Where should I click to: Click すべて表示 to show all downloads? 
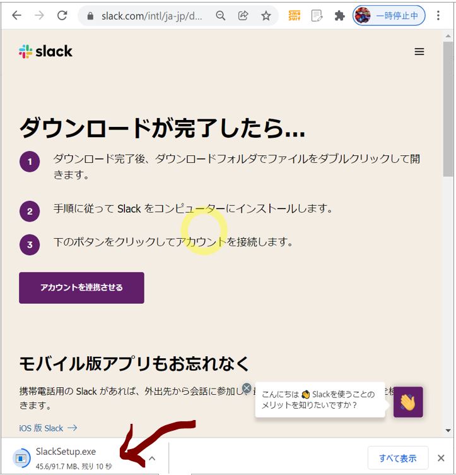(397, 458)
